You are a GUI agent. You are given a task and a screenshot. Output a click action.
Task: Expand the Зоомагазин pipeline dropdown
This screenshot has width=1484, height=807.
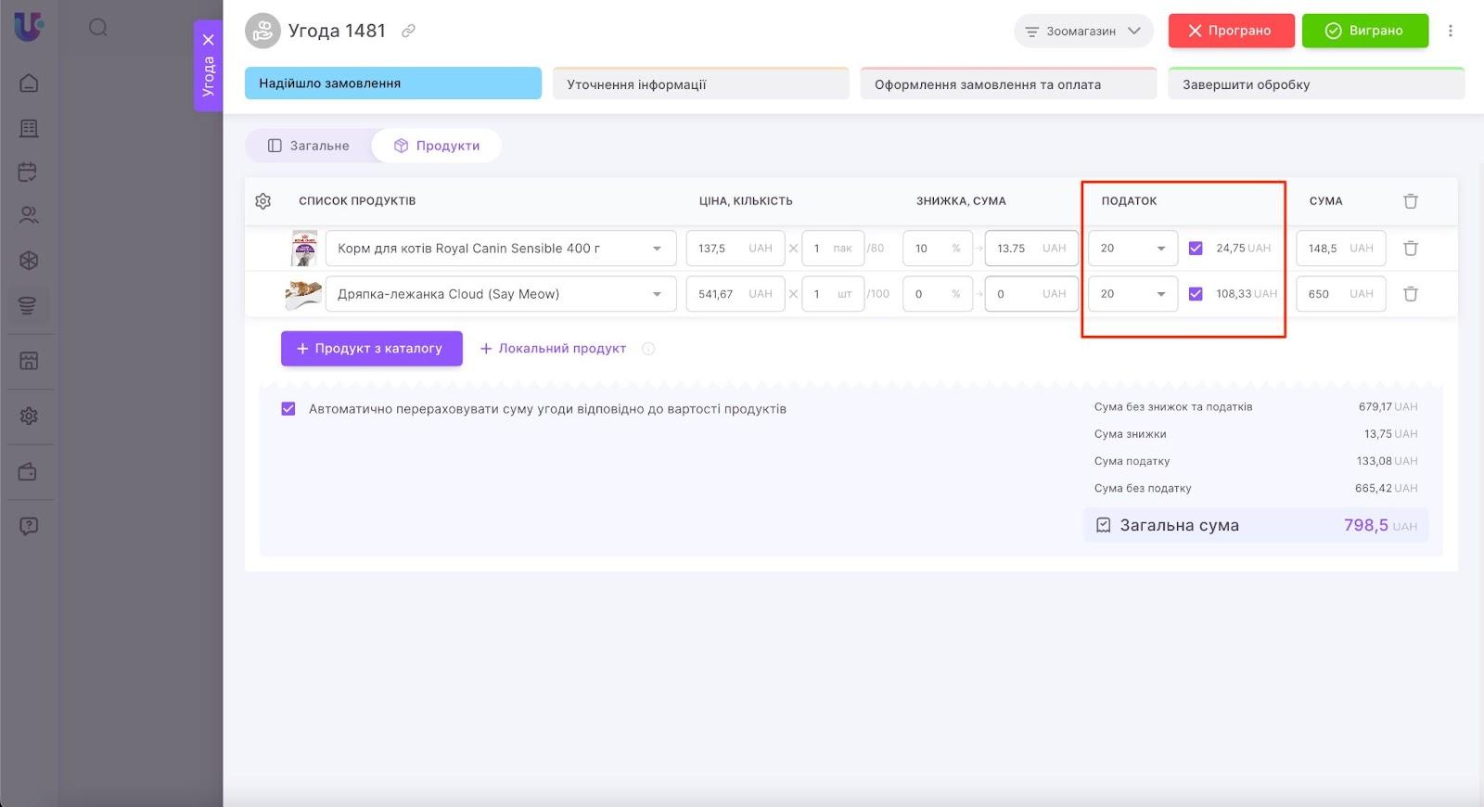(x=1083, y=31)
